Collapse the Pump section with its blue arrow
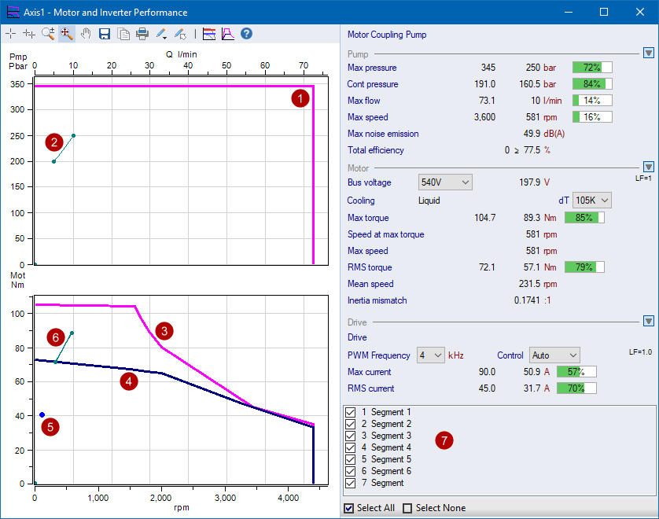Image resolution: width=659 pixels, height=519 pixels. tap(649, 53)
